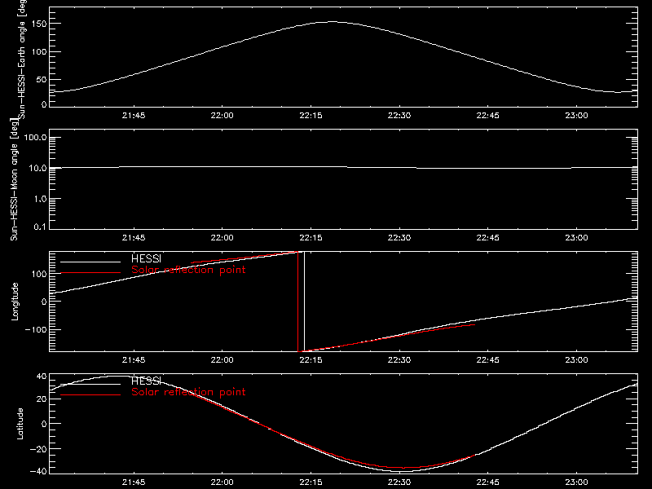Click the 50 tick label on Earth angle plot
The height and width of the screenshot is (489, 652).
coord(42,79)
